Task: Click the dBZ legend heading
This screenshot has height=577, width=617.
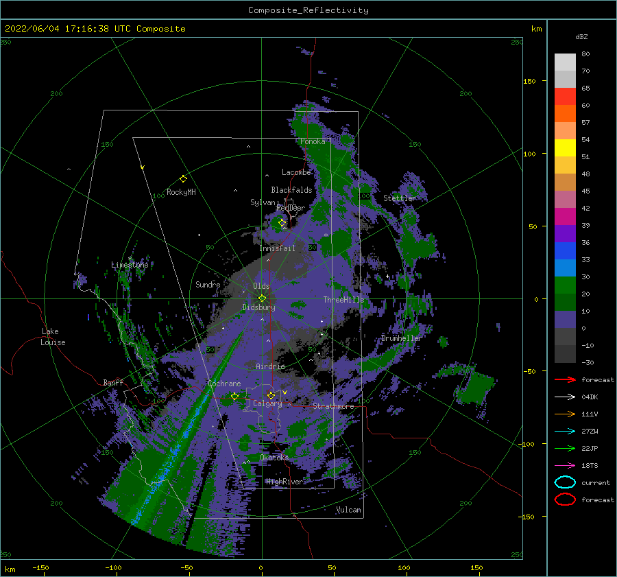Action: (581, 36)
